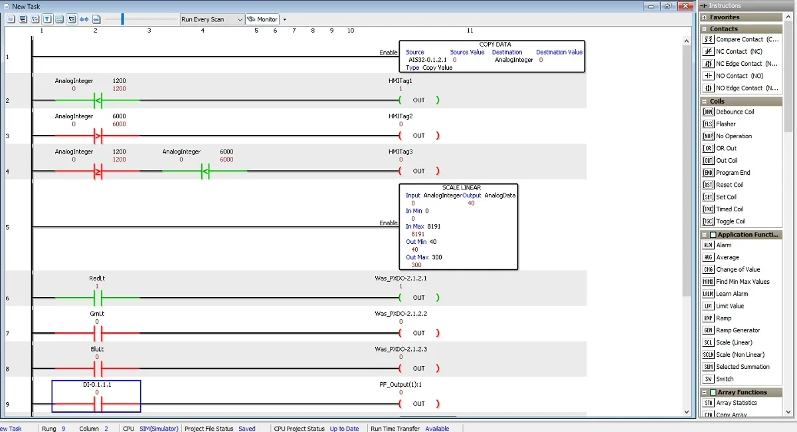Toggle the 'T' text display toolbar button
This screenshot has height=432, width=797.
[47, 19]
